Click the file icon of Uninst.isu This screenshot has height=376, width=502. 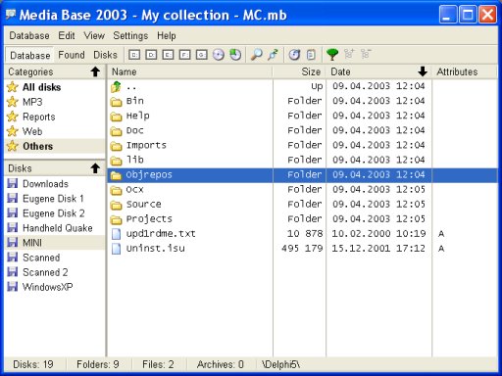point(116,249)
